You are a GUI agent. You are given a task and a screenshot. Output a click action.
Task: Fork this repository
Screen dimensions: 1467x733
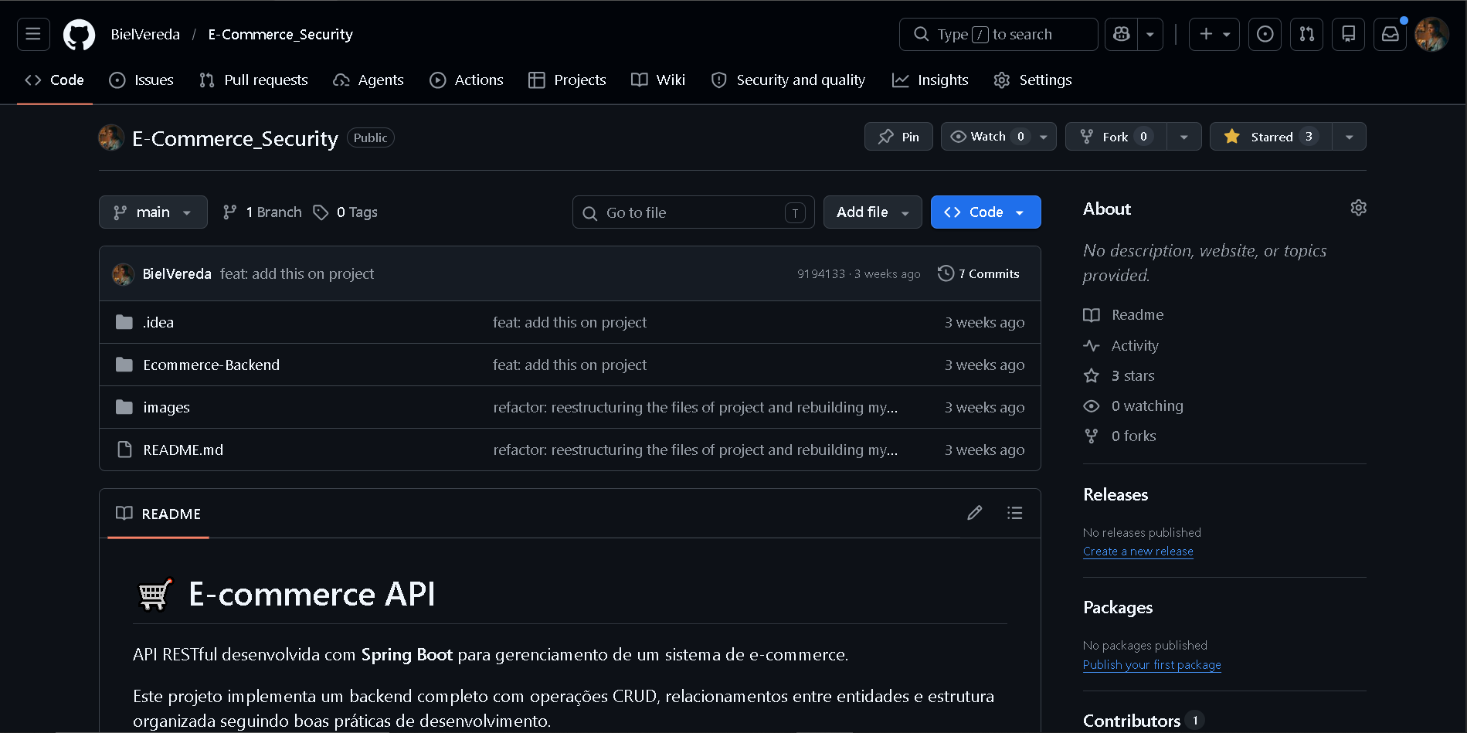[x=1116, y=137]
